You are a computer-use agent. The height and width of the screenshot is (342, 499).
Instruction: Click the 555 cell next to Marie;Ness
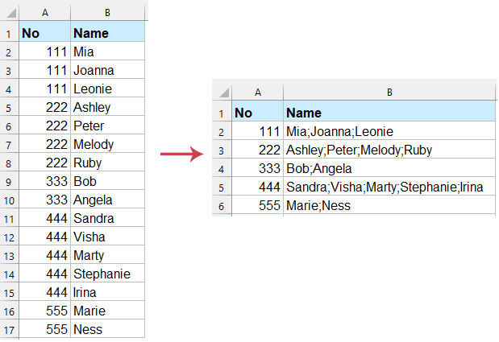(x=256, y=205)
